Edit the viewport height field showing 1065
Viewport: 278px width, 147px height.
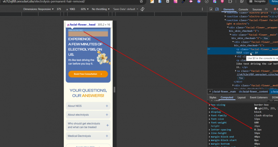coord(72,9)
